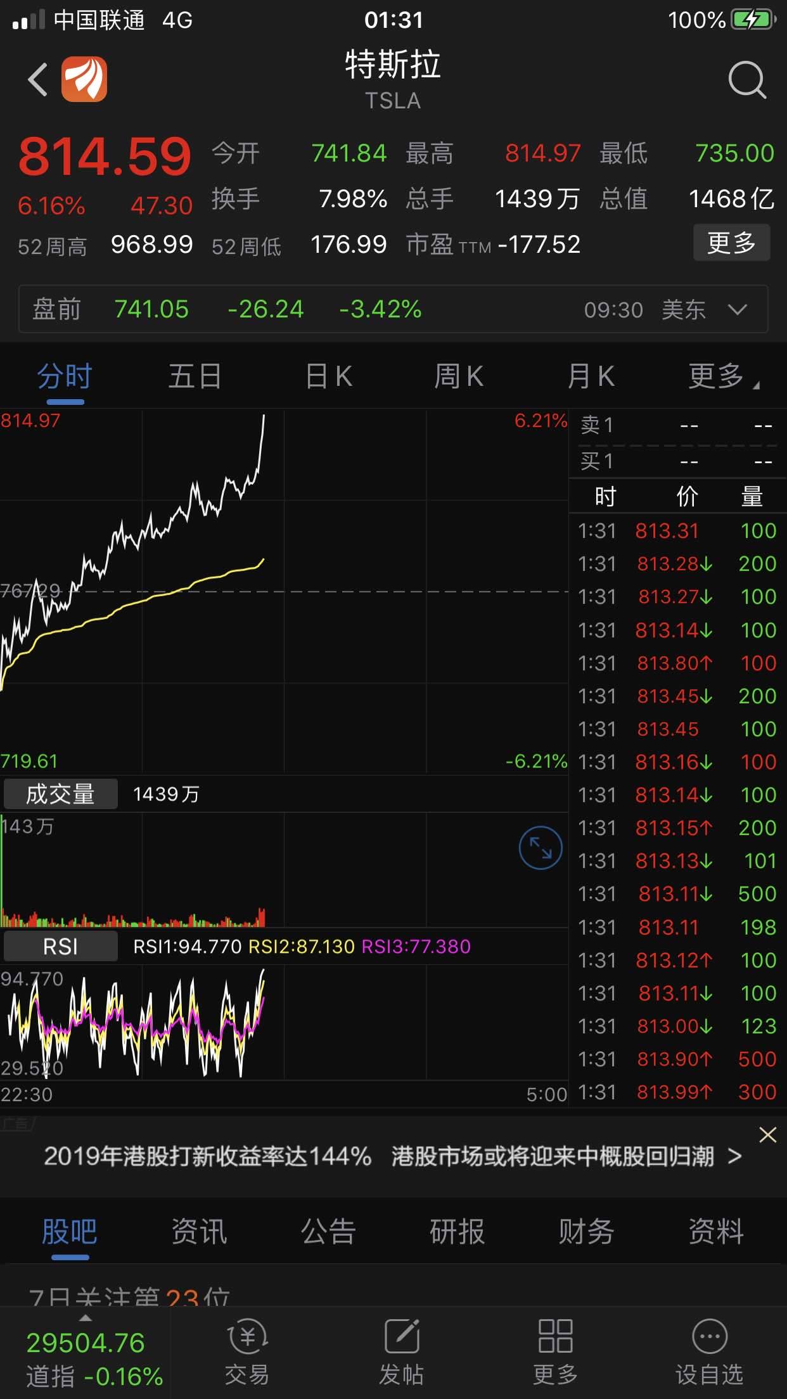Tap the volume bar chart
The height and width of the screenshot is (1399, 787).
(x=284, y=871)
